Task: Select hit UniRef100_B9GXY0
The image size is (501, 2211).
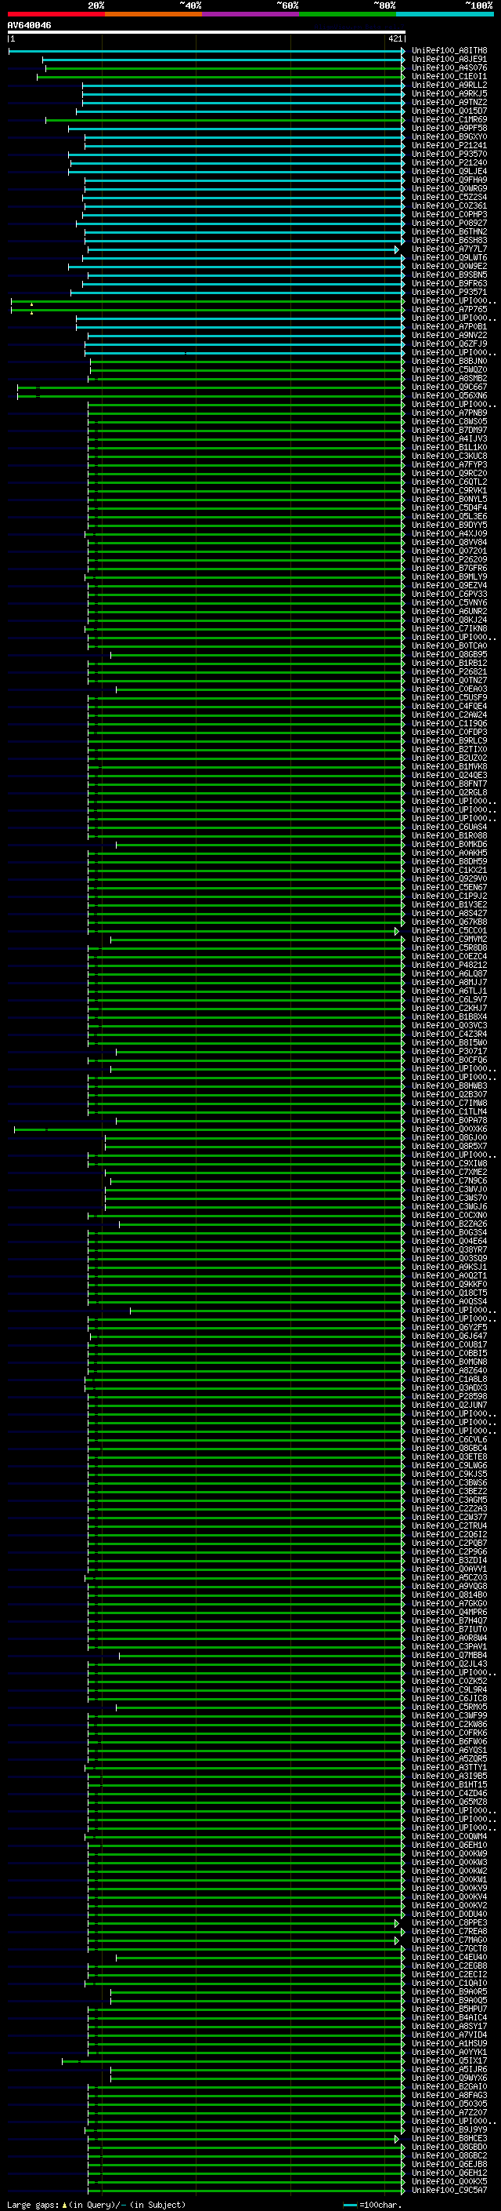Action: point(449,136)
